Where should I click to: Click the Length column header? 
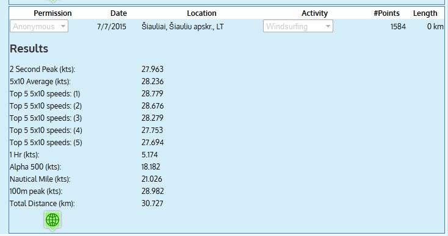coord(425,13)
